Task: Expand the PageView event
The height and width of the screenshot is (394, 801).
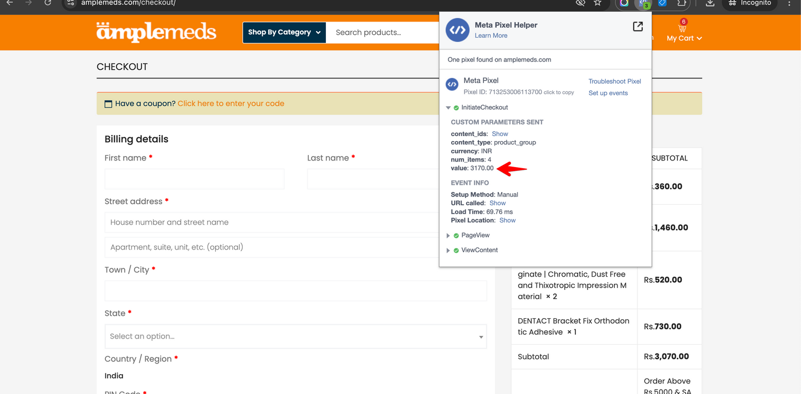Action: click(448, 236)
